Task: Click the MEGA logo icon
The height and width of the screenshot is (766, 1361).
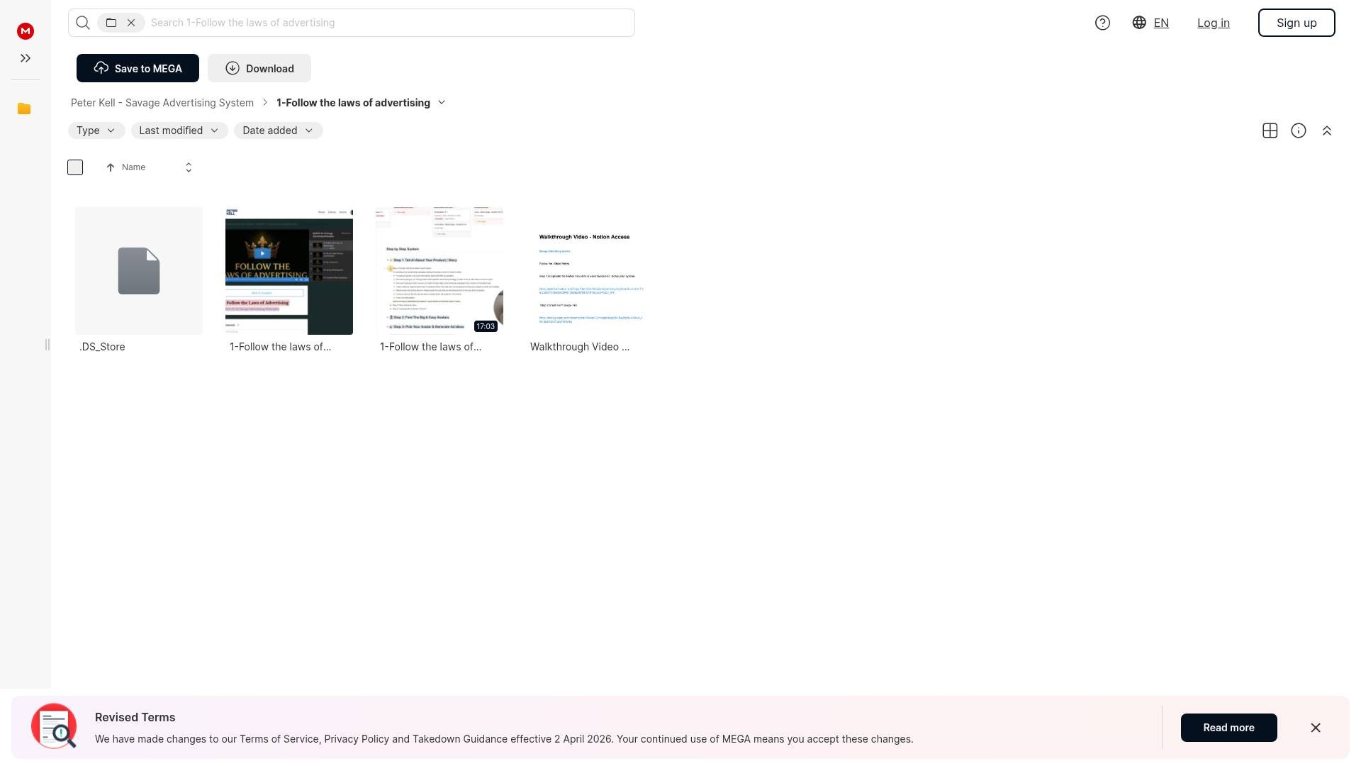Action: pyautogui.click(x=26, y=30)
